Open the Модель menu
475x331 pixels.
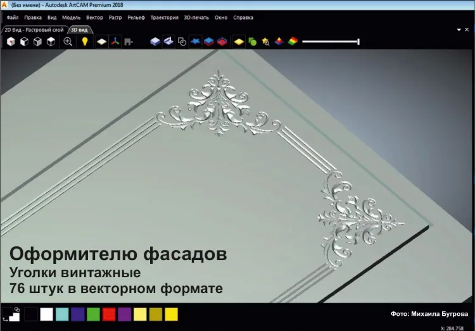pos(71,18)
